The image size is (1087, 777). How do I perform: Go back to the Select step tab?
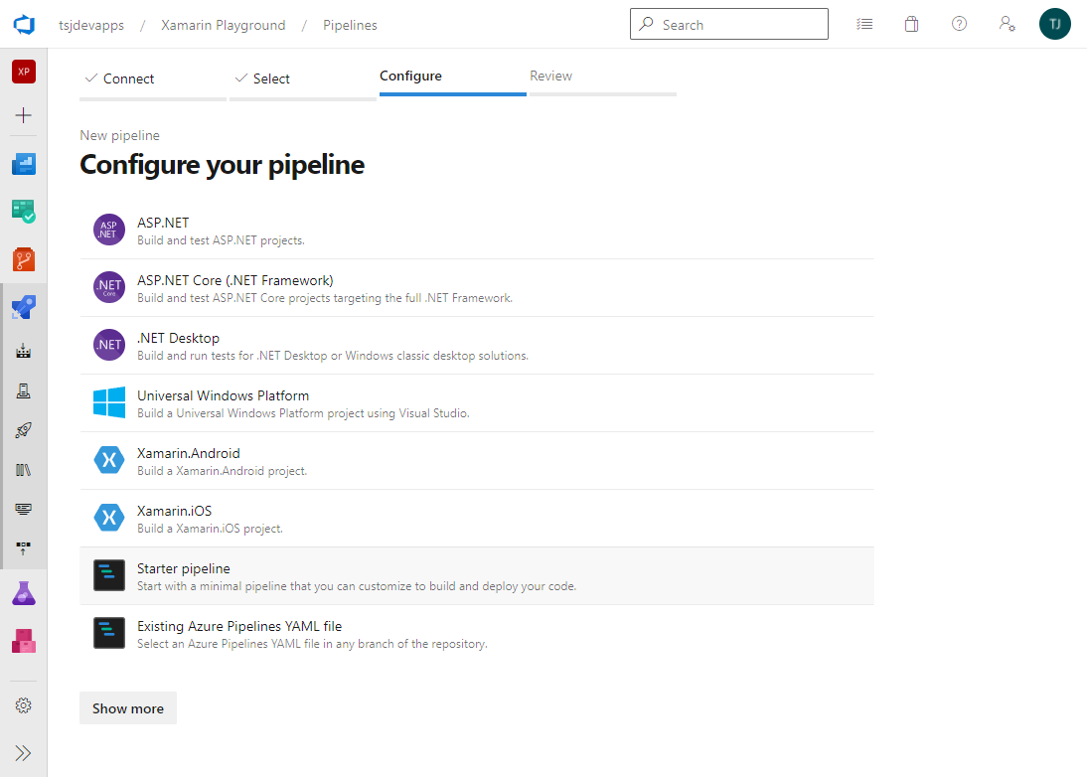(271, 78)
